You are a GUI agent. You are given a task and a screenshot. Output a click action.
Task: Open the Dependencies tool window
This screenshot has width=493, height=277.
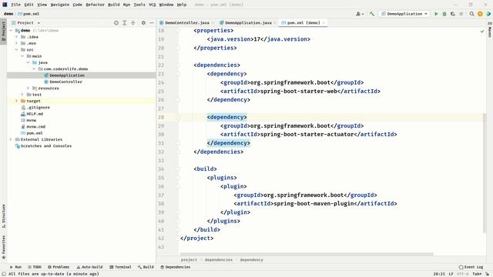pyautogui.click(x=175, y=267)
